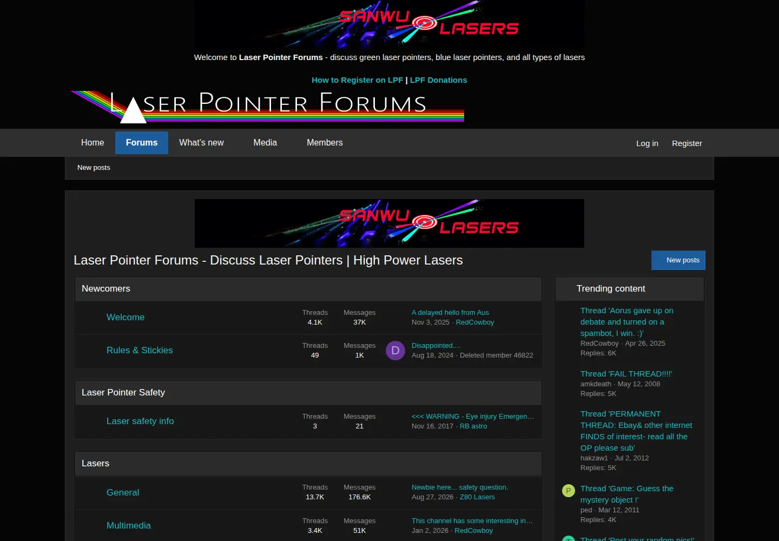Click the top Sanwu Lasers banner
Viewport: 779px width, 541px height.
[389, 24]
